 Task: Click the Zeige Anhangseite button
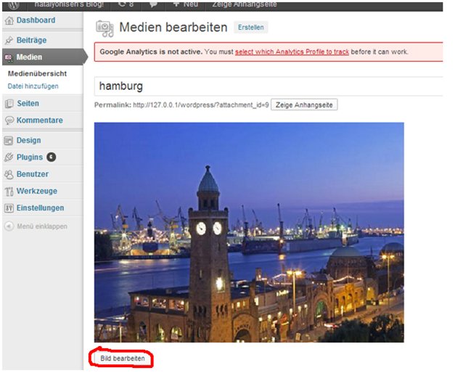(x=304, y=105)
